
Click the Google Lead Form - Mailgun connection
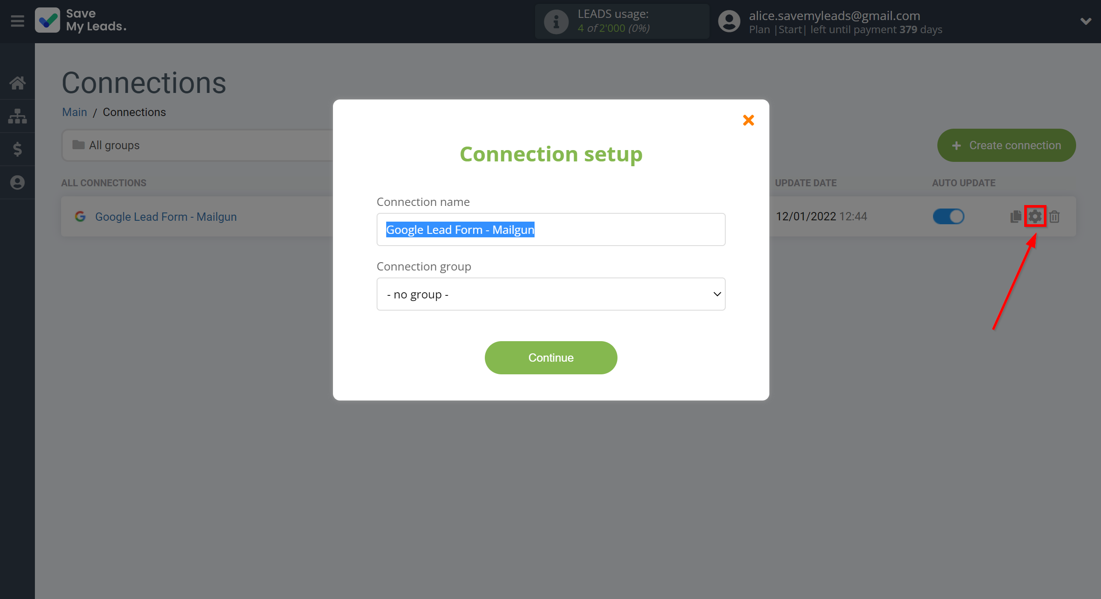pyautogui.click(x=166, y=216)
